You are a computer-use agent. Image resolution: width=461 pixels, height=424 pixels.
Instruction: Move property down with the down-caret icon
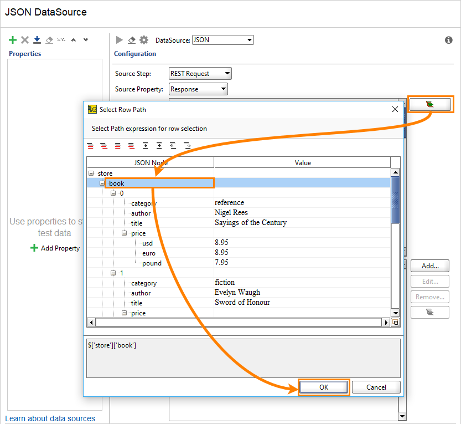pyautogui.click(x=86, y=39)
